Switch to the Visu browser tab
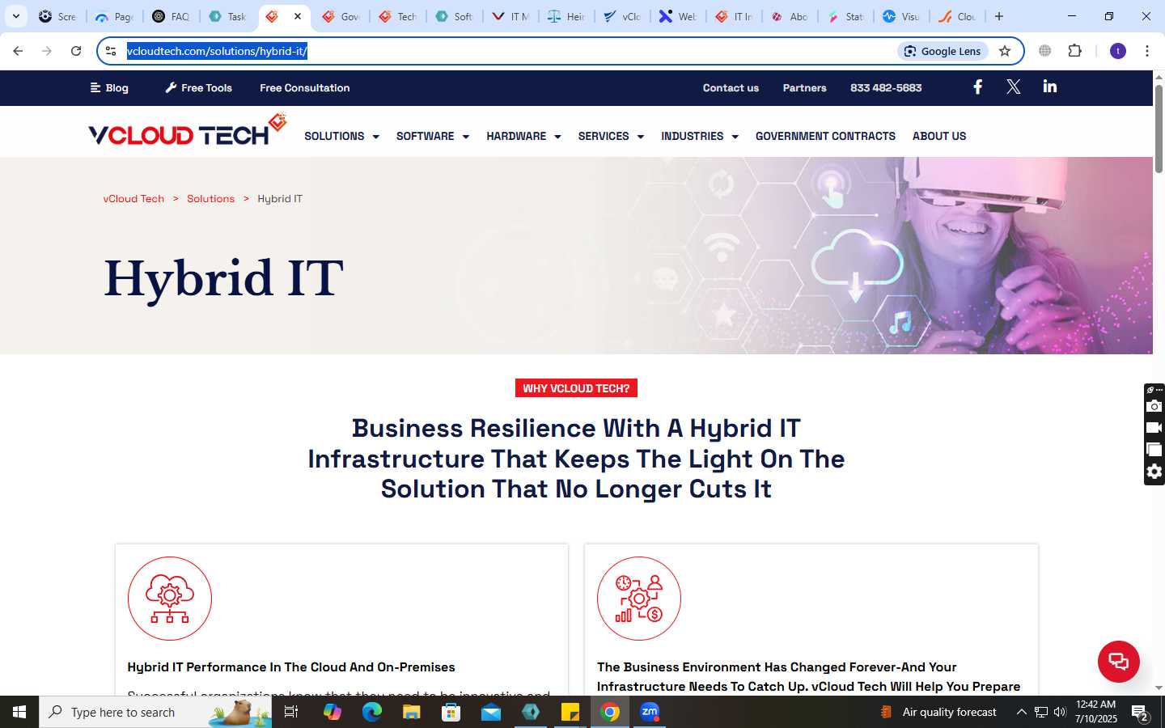The image size is (1165, 728). [x=900, y=16]
